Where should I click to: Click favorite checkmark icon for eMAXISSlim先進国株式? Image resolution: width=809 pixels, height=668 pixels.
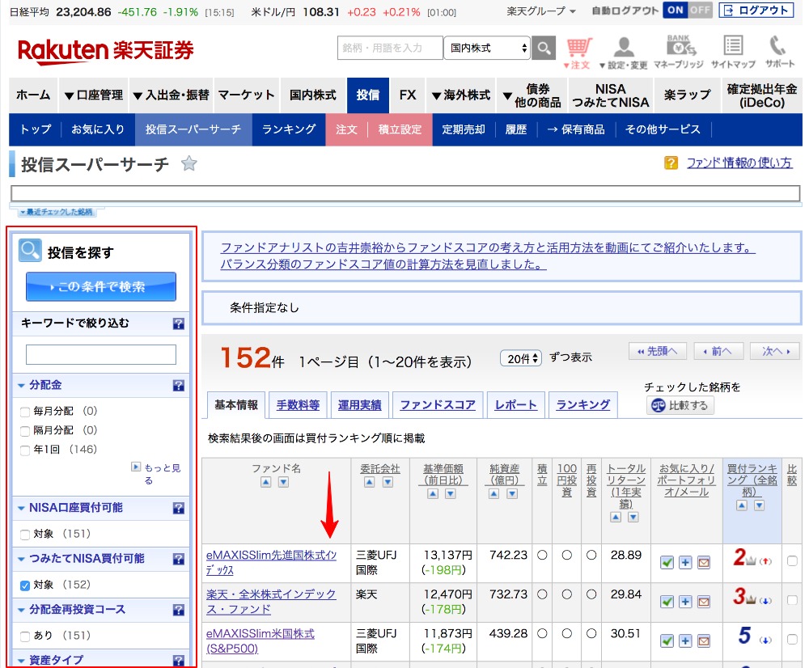click(667, 562)
